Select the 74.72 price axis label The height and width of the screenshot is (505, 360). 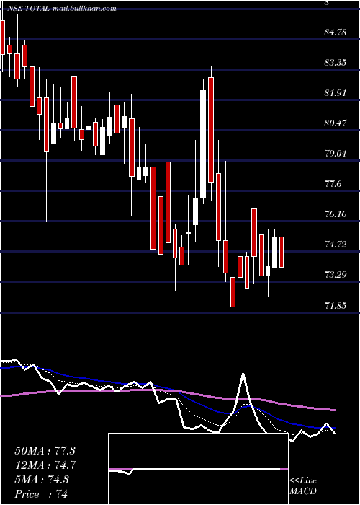(336, 245)
